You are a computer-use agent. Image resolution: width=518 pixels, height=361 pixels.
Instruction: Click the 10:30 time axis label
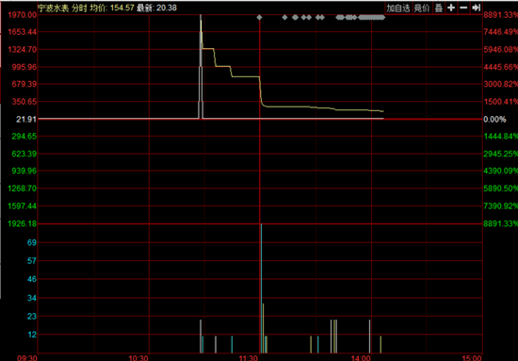138,357
